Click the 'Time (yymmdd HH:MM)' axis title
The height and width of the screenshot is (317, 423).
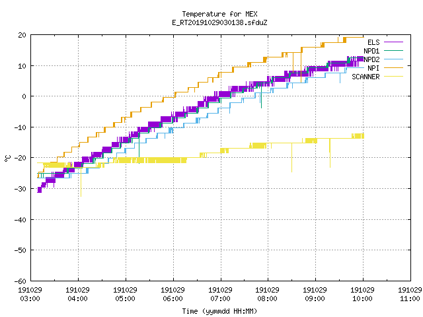pos(219,311)
